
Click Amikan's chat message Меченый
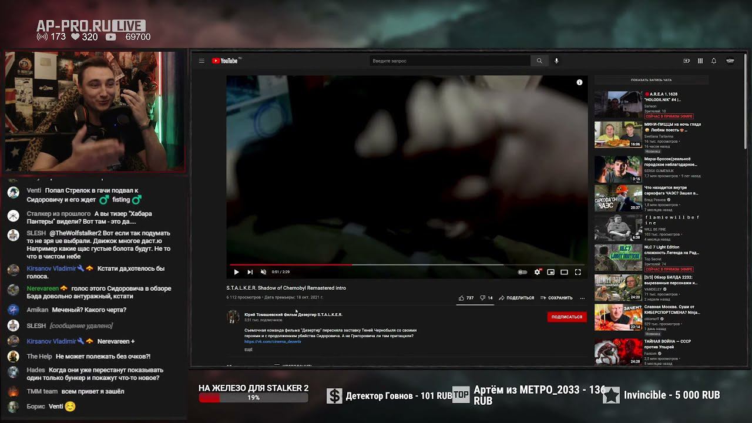click(76, 310)
